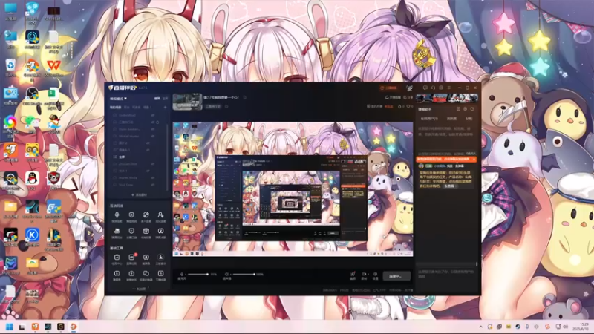594x334 pixels.
Task: Click the lock icon in the source list
Action: point(157,122)
